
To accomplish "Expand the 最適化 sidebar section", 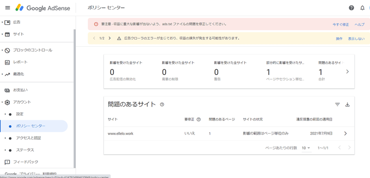I will (2, 74).
